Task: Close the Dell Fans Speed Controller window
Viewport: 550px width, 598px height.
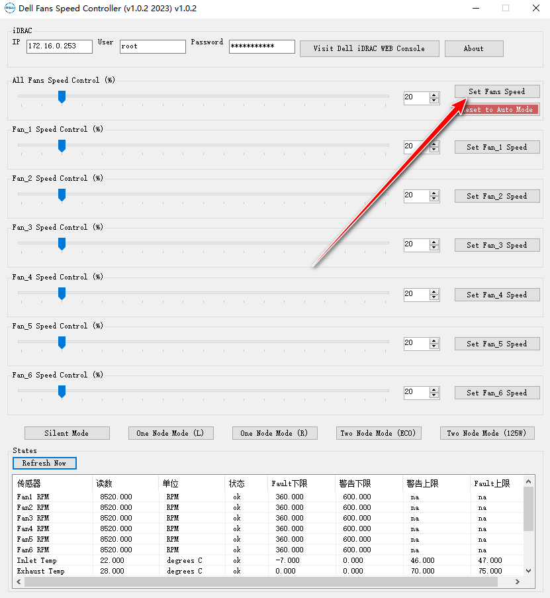Action: (536, 8)
